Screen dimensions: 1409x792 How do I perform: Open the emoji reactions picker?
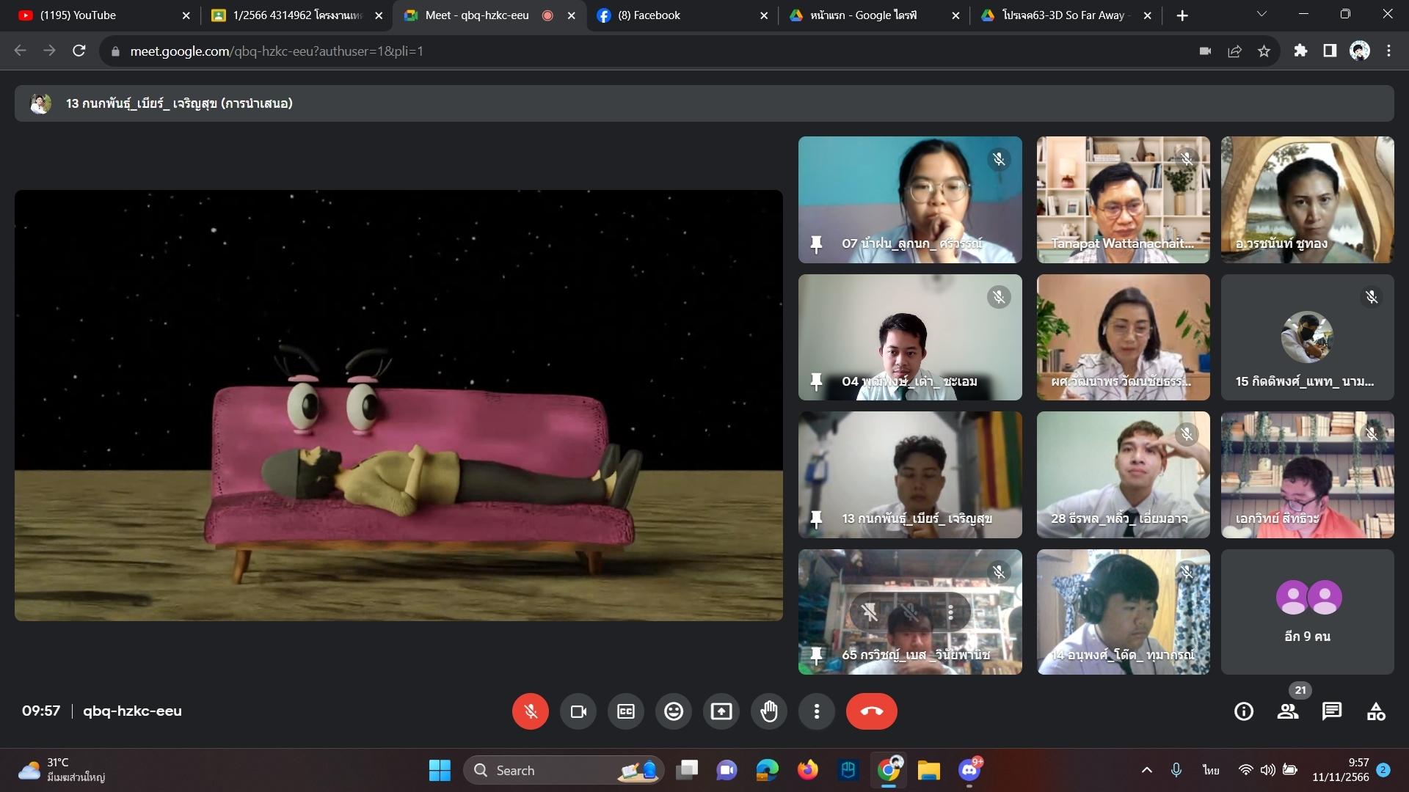coord(674,711)
